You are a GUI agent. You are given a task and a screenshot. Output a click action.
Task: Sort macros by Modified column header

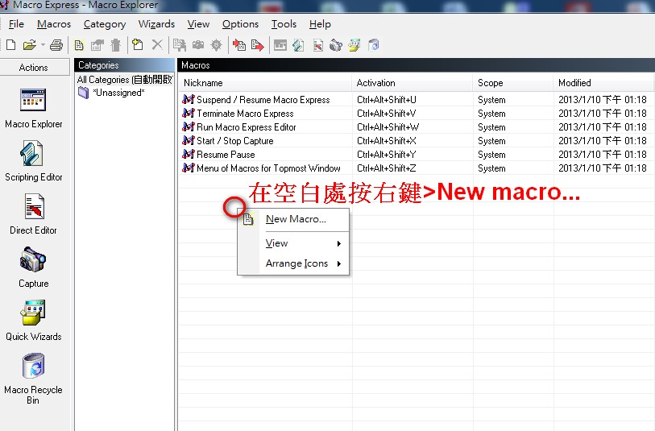click(603, 83)
